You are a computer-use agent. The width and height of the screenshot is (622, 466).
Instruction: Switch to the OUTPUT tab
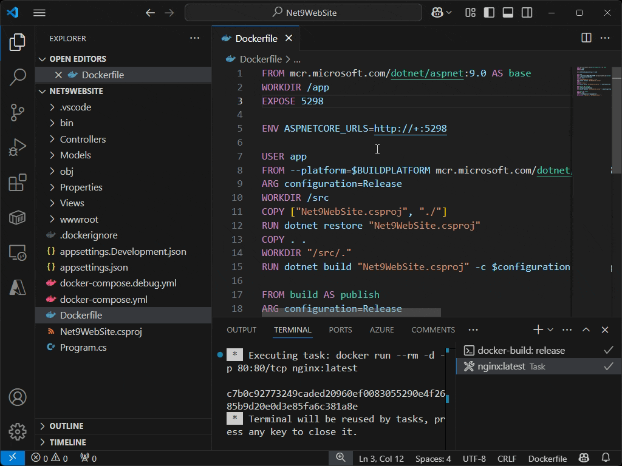point(241,329)
